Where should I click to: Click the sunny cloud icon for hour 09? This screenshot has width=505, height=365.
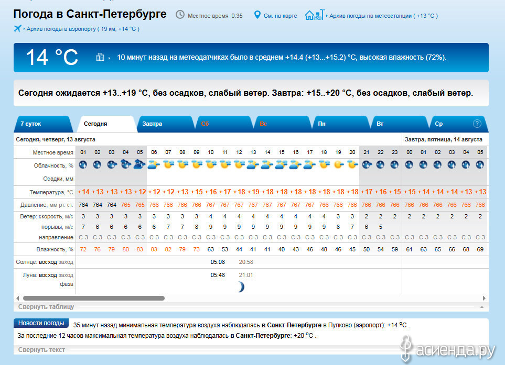tap(197, 164)
